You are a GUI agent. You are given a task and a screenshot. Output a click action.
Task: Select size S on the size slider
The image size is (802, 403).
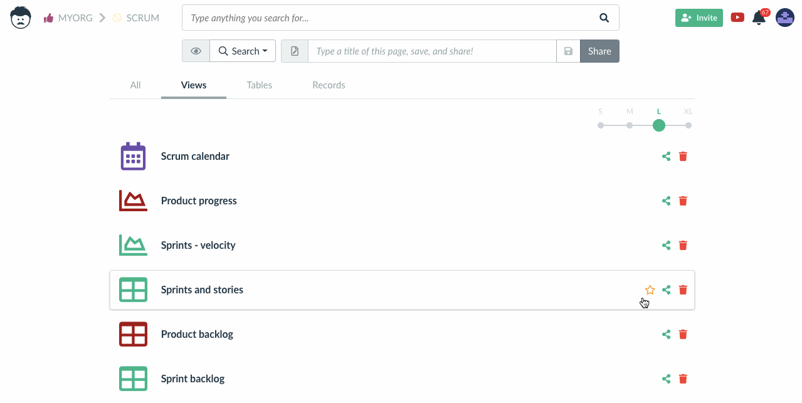(601, 125)
